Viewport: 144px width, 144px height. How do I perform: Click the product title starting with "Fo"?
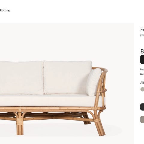pos(142,30)
